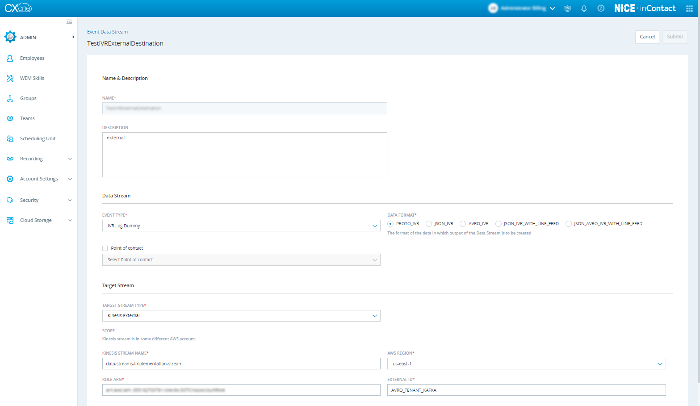Viewport: 700px width, 406px height.
Task: Collapse the sidebar navigation menu icon
Action: (69, 22)
